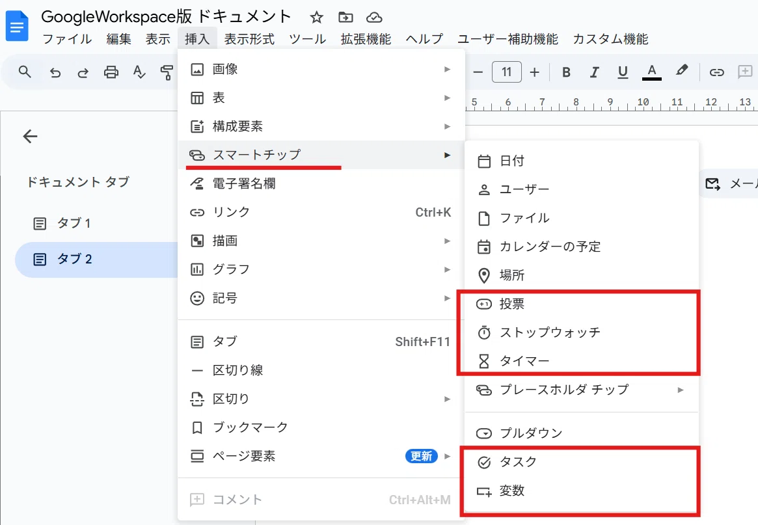758x525 pixels.
Task: Open the ツール menu
Action: (308, 39)
